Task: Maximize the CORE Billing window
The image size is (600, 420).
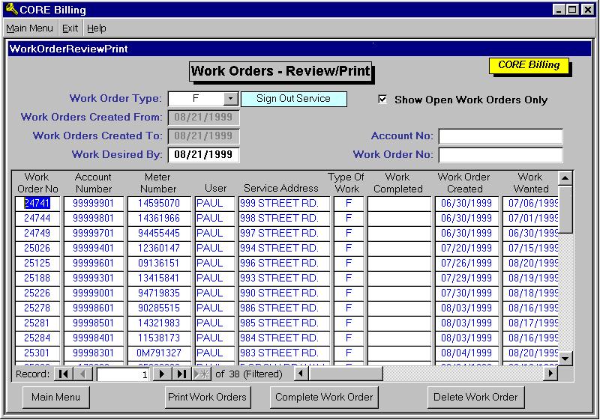Action: 573,10
